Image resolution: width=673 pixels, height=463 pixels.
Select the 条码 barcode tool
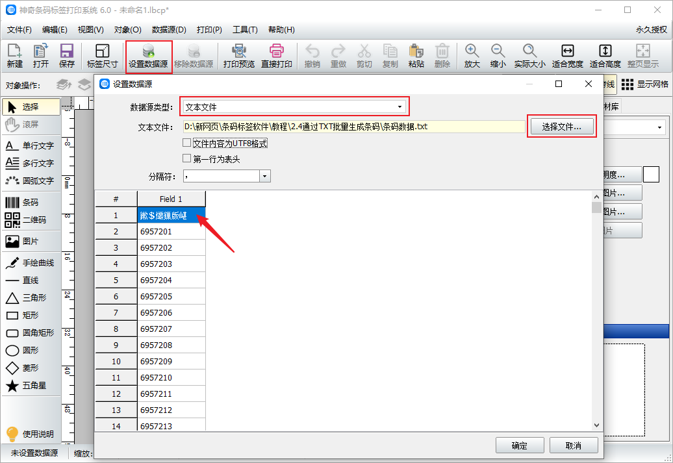click(x=31, y=203)
